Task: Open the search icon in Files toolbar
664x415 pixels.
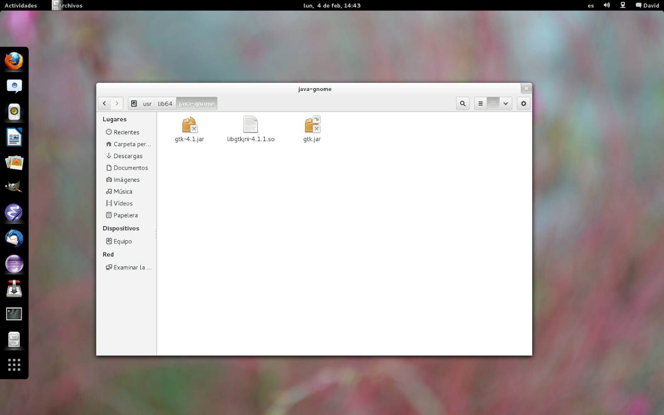Action: (462, 103)
